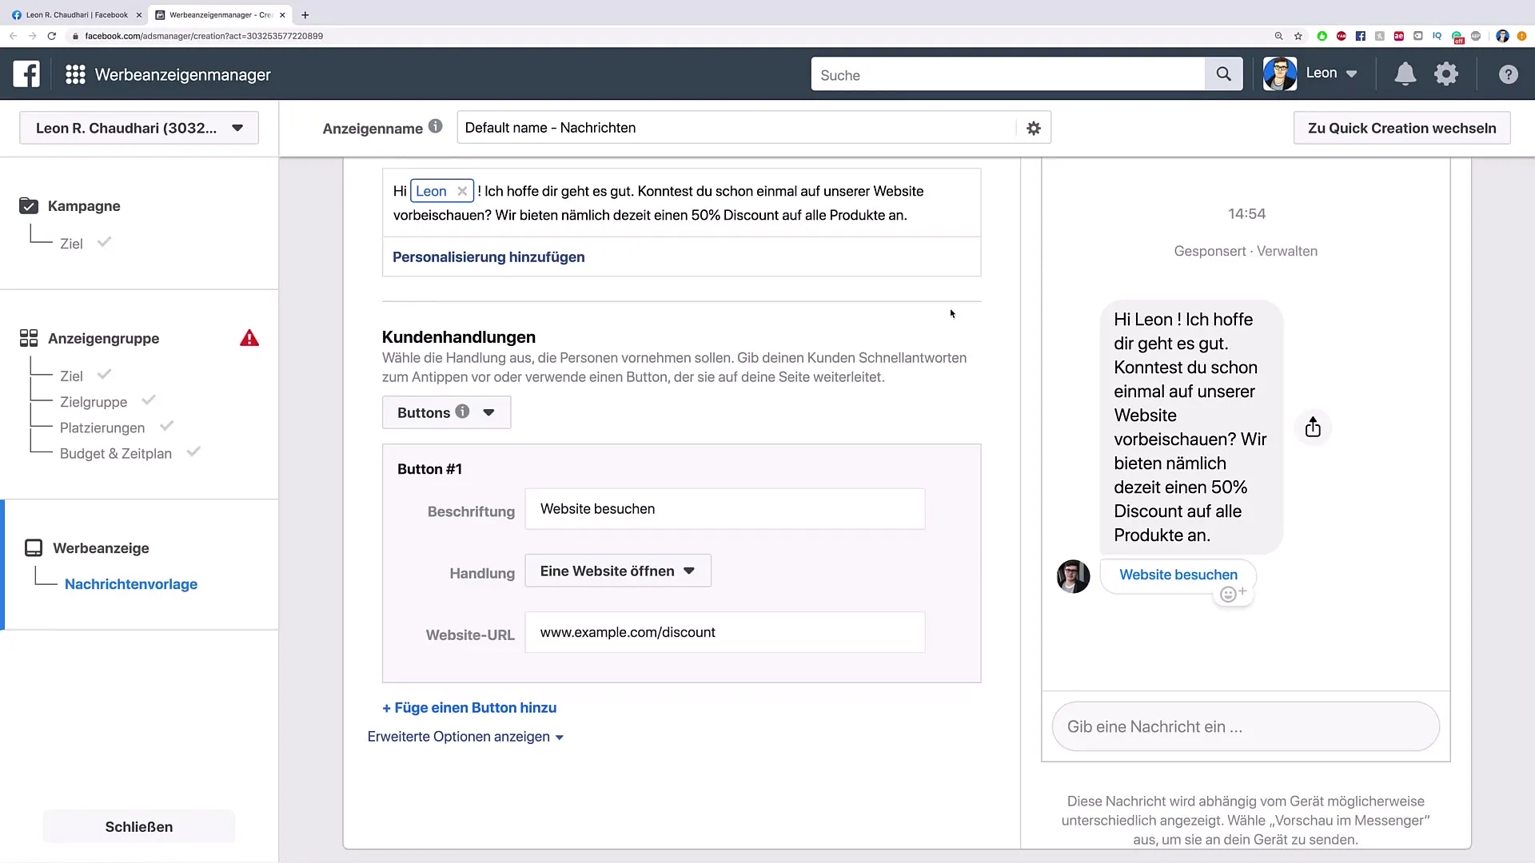The image size is (1535, 863).
Task: Click the Buttons info icon
Action: click(462, 412)
